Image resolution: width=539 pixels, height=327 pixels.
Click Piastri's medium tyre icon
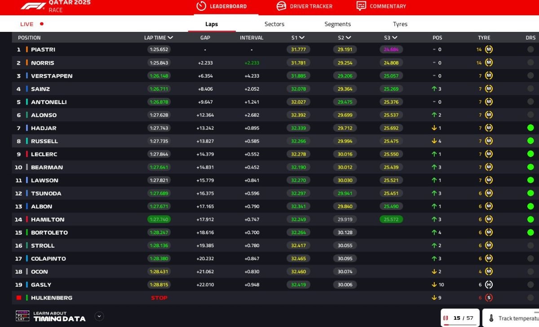pyautogui.click(x=489, y=49)
